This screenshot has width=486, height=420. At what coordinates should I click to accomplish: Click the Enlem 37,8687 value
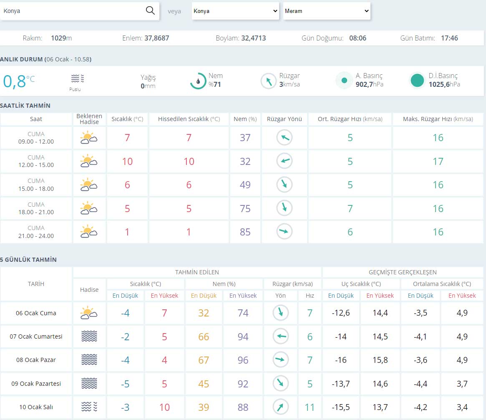click(157, 38)
